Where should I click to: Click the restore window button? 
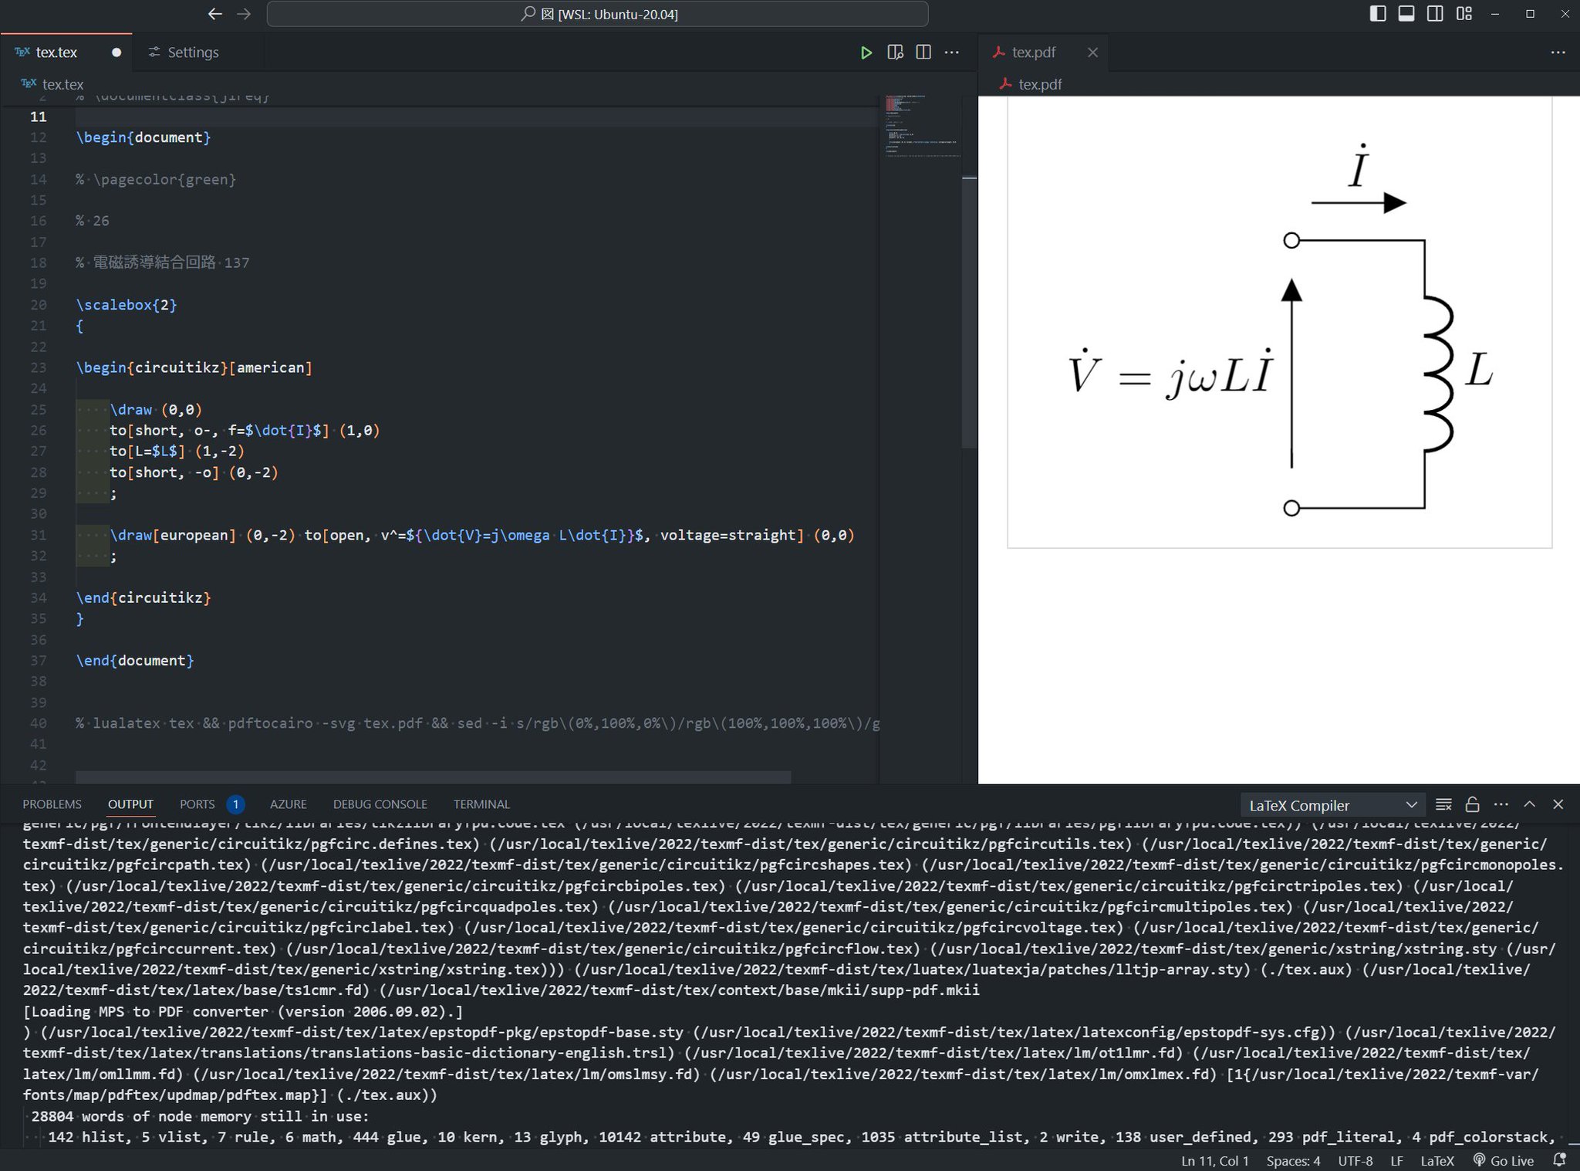1530,14
